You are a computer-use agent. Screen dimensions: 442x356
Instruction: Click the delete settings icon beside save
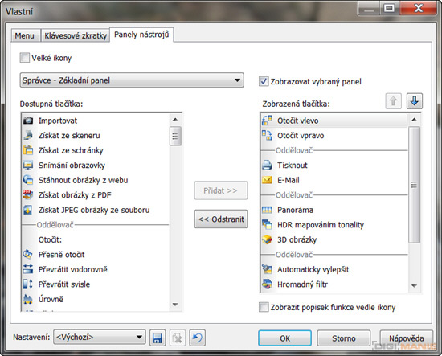pos(178,338)
